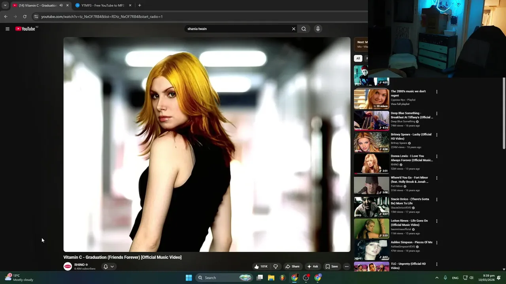This screenshot has height=284, width=506.
Task: Show hidden system tray icons
Action: point(437,278)
